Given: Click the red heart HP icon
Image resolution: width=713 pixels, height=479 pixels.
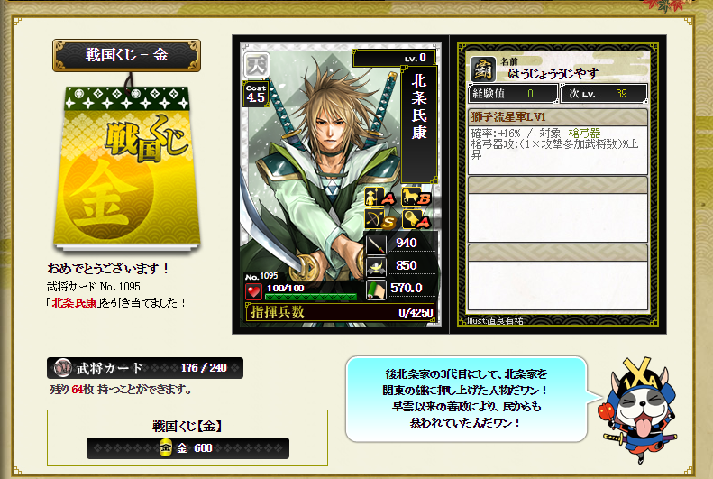Looking at the screenshot, I should pyautogui.click(x=253, y=291).
